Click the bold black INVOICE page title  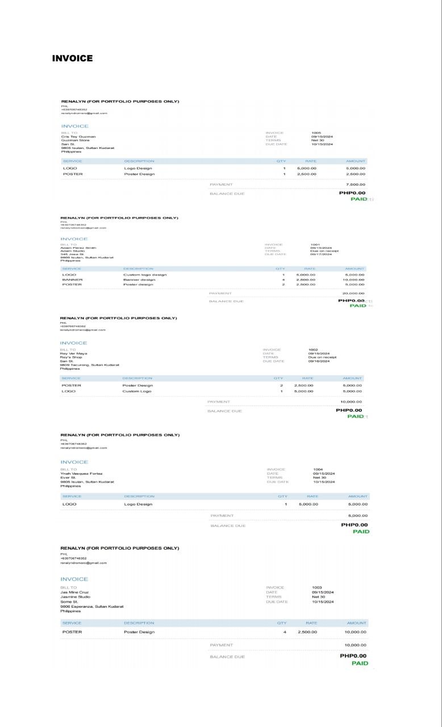point(72,59)
